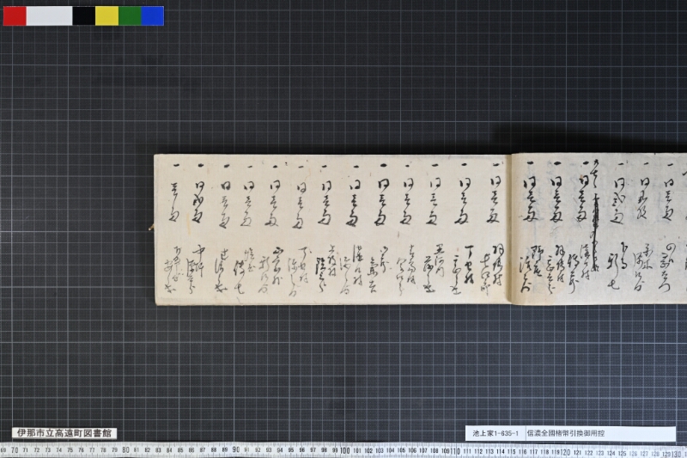Click the ruler mark 120
This screenshot has width=687, height=458.
pos(566,452)
